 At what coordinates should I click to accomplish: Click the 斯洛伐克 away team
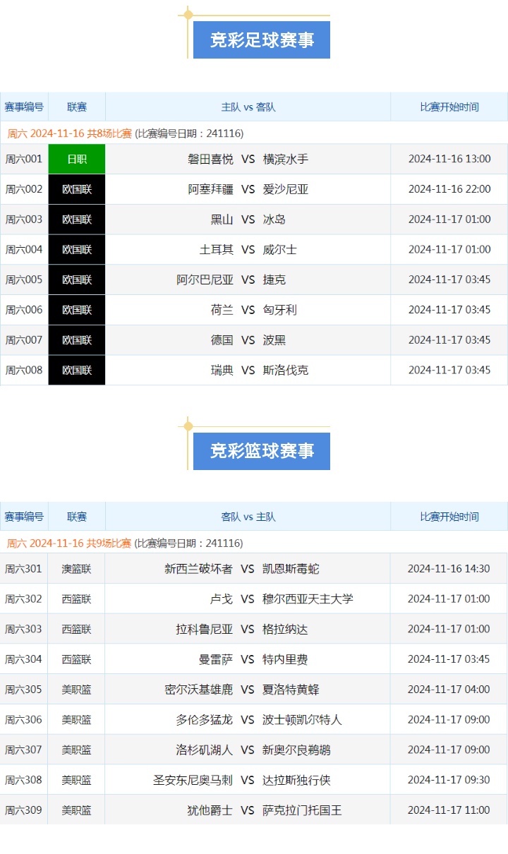[286, 371]
